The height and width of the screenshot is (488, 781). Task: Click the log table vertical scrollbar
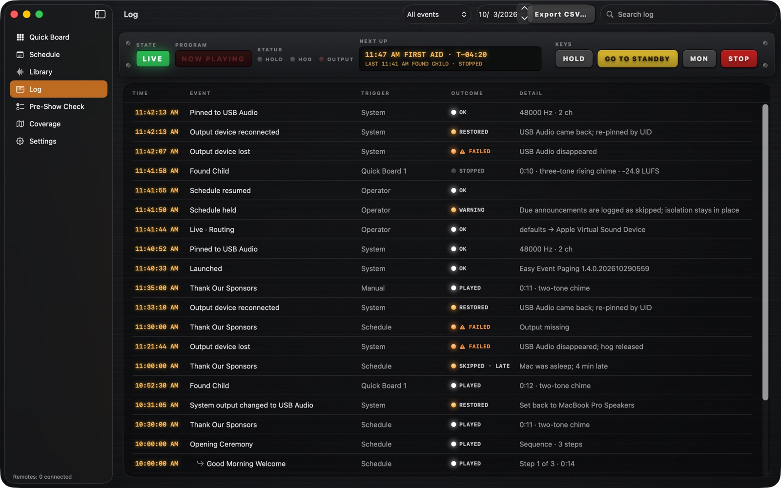click(765, 252)
